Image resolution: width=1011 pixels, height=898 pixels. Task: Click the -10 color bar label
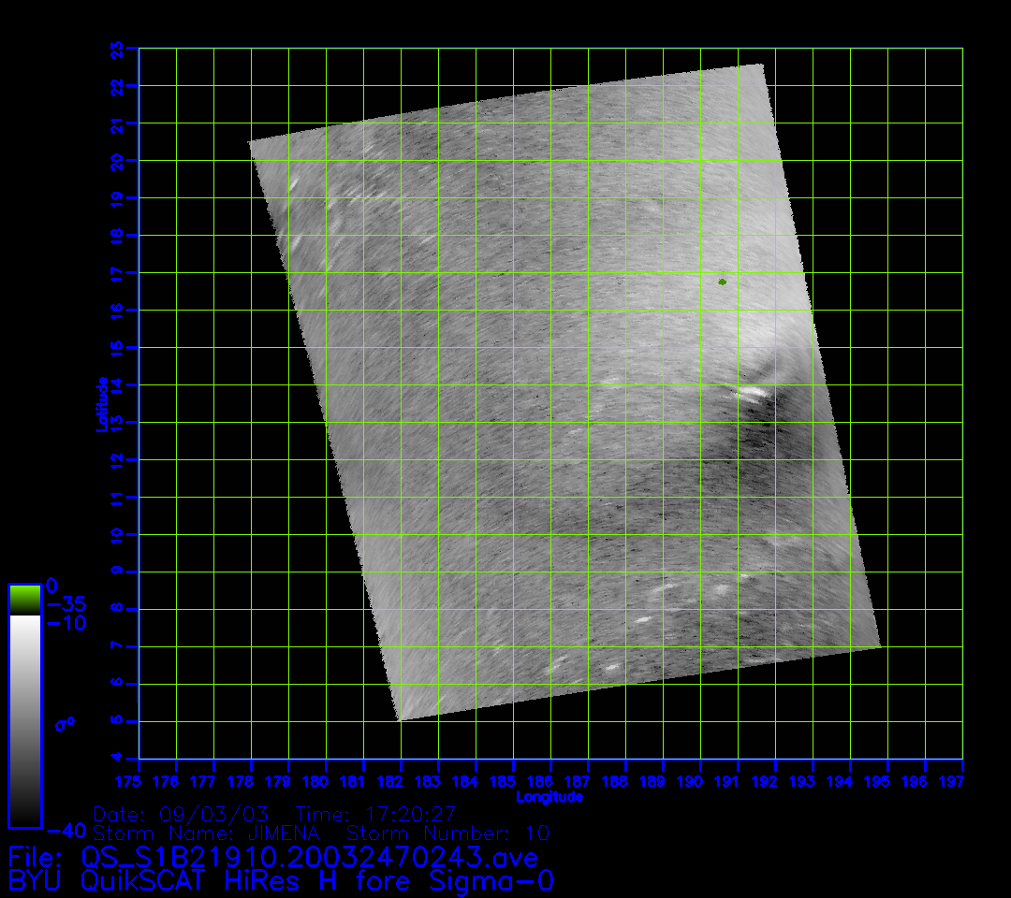(66, 623)
